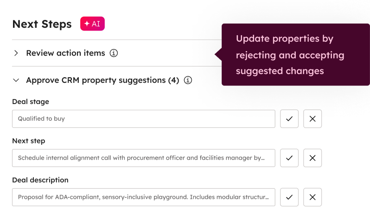Click the pink AI sparkle badge
Image resolution: width=370 pixels, height=222 pixels.
(x=92, y=24)
